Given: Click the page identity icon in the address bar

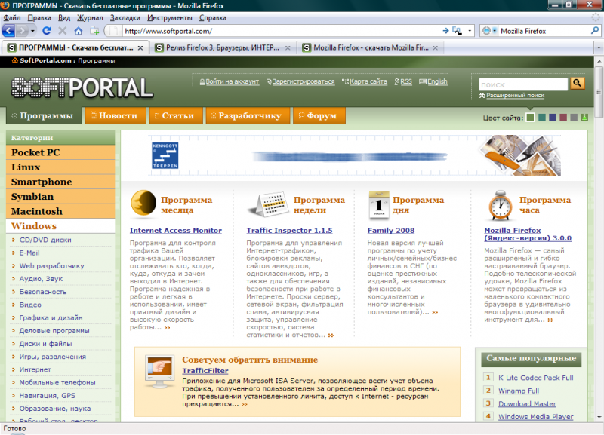Looking at the screenshot, I should point(113,31).
